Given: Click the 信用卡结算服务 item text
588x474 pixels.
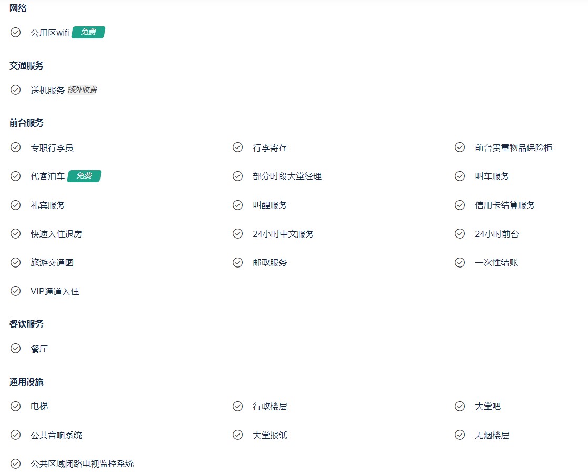Looking at the screenshot, I should [x=505, y=205].
